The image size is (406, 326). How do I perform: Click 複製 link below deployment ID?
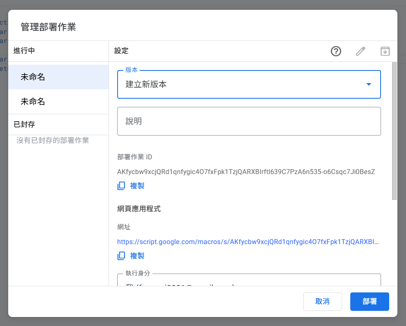click(137, 186)
